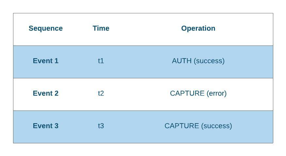Click "(success)" in the Event 3 row
Image resolution: width=286 pixels, height=156 pixels.
point(216,126)
